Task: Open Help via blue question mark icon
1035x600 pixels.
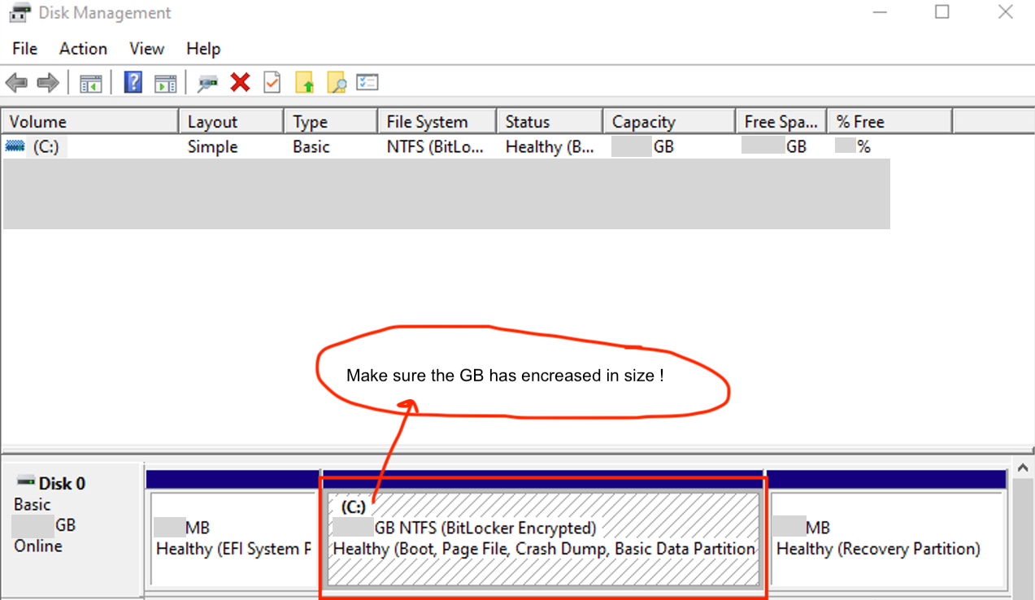Action: [x=133, y=83]
